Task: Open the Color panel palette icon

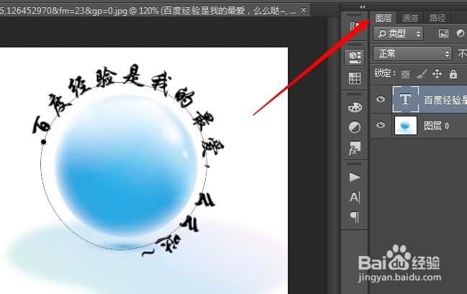Action: click(x=355, y=107)
